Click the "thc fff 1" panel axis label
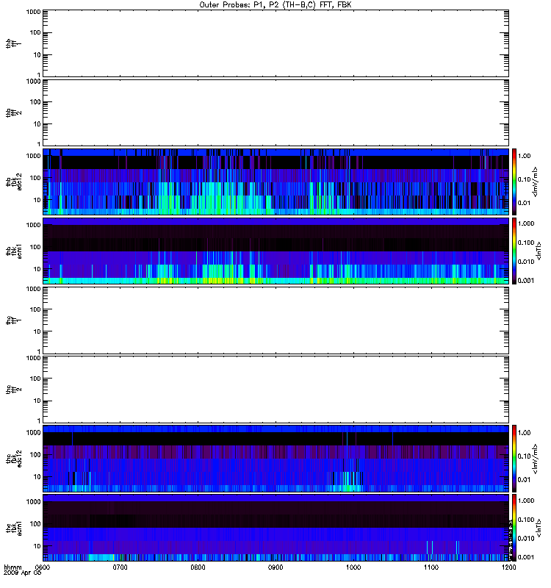 coord(13,320)
